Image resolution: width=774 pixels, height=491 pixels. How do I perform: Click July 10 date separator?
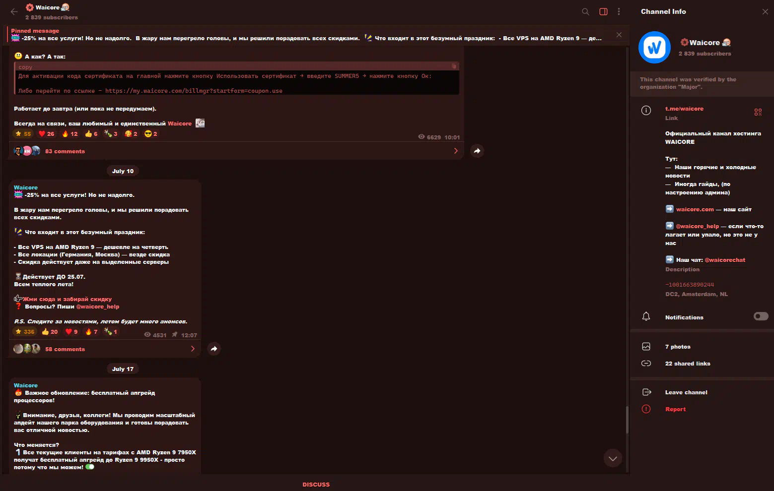123,171
